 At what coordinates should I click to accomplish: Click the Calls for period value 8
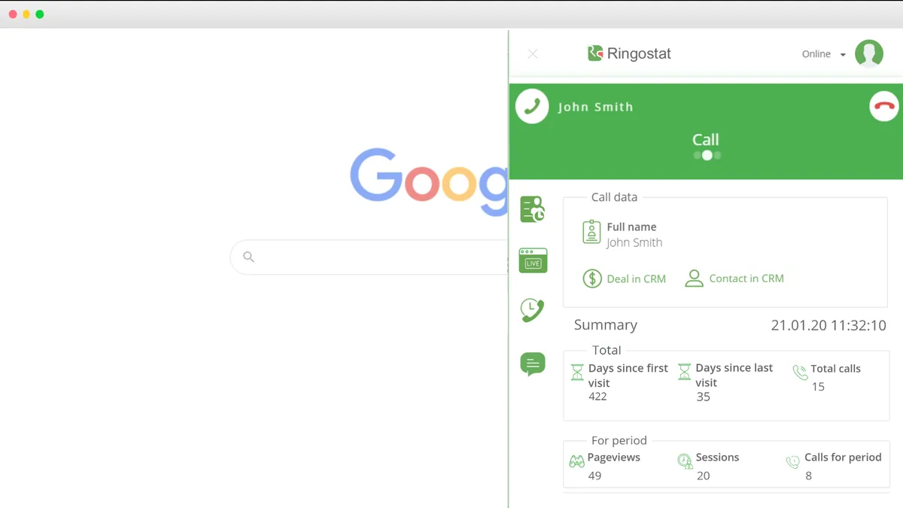pos(808,476)
